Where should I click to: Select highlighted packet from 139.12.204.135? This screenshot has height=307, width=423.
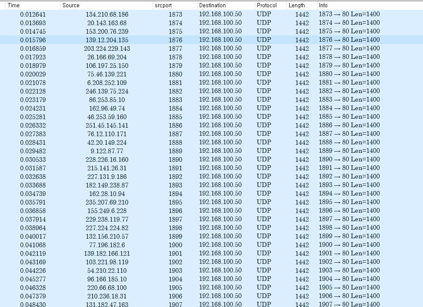coord(211,40)
